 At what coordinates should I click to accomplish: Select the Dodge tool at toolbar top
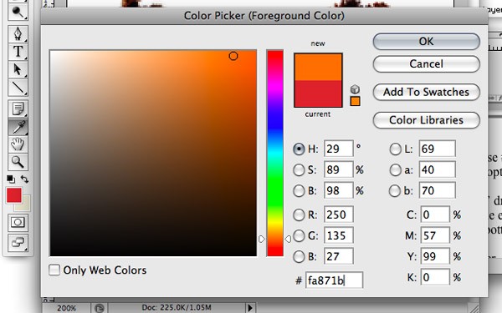point(18,13)
